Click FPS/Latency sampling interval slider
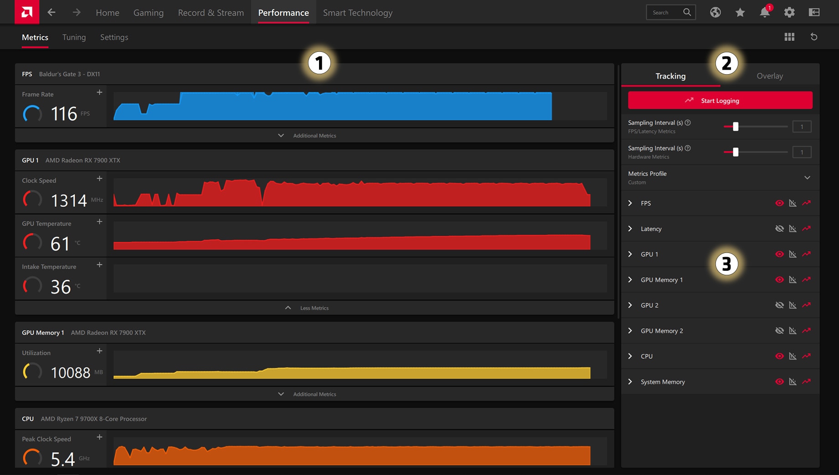839x475 pixels. (x=756, y=126)
